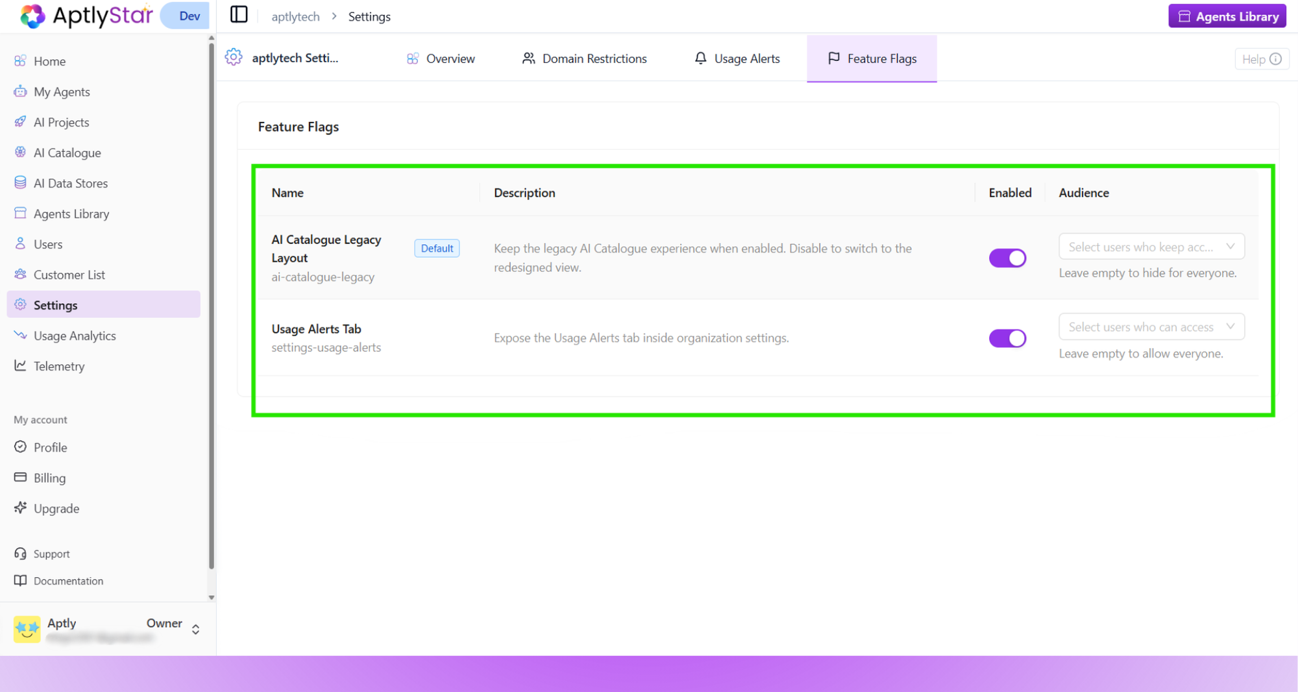Click the Agents Library button
This screenshot has height=692, width=1298.
[x=1227, y=16]
